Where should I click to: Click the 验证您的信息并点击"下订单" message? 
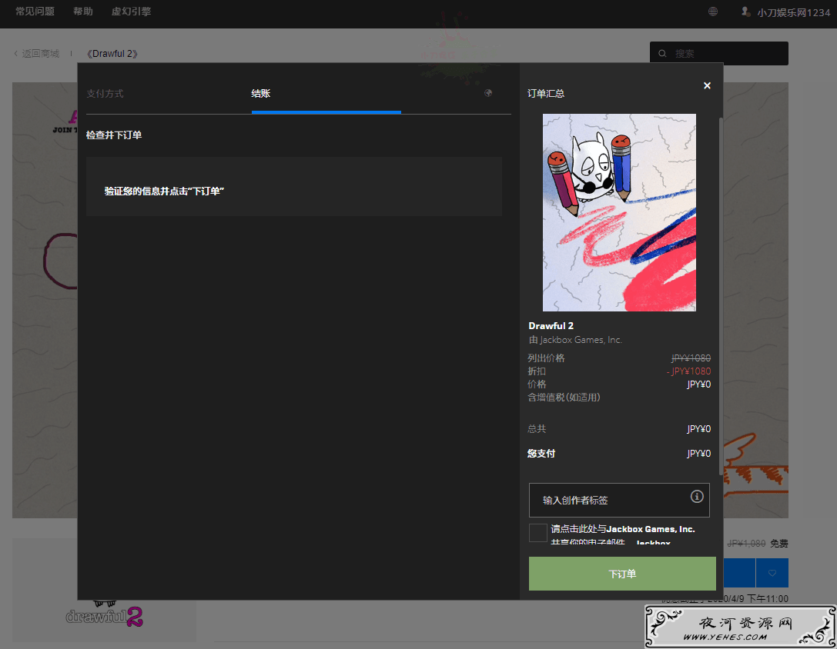[x=164, y=191]
